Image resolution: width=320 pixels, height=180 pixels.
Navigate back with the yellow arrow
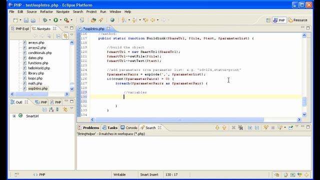(152, 20)
